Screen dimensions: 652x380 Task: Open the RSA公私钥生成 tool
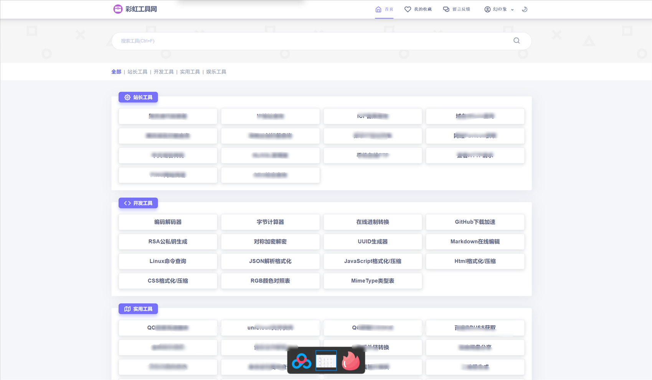point(168,242)
